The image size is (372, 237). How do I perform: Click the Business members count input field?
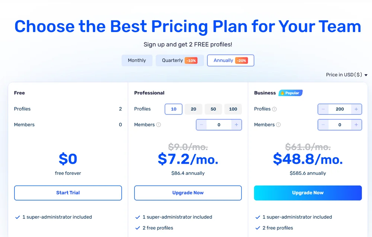click(x=340, y=125)
